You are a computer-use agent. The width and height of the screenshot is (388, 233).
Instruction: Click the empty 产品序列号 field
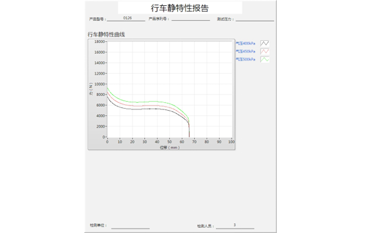click(x=191, y=18)
